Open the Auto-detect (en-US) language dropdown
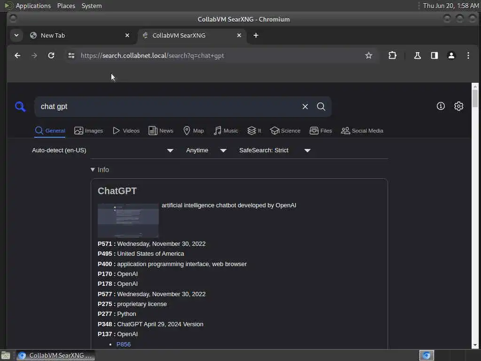The height and width of the screenshot is (361, 481). click(103, 150)
